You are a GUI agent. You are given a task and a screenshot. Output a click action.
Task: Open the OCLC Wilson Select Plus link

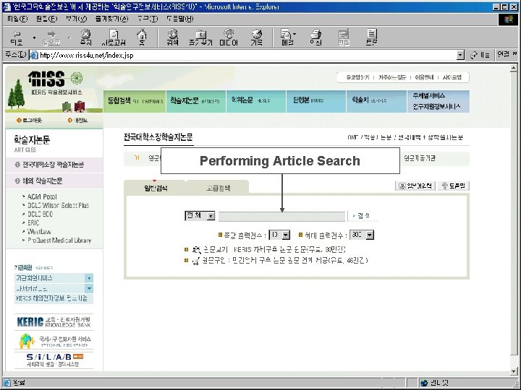pos(58,205)
